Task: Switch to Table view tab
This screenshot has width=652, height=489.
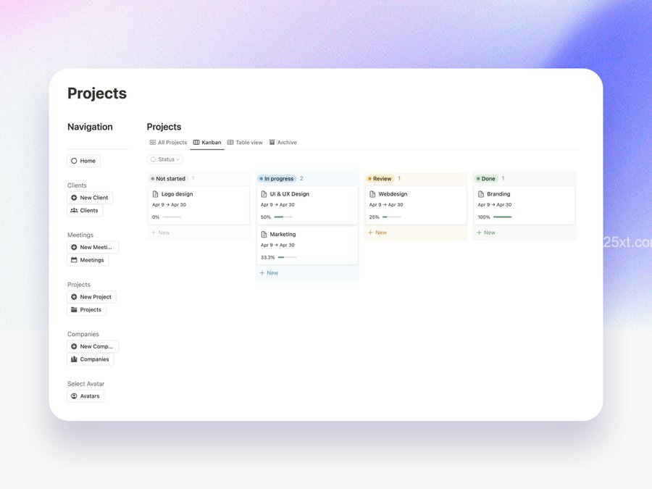Action: tap(245, 143)
